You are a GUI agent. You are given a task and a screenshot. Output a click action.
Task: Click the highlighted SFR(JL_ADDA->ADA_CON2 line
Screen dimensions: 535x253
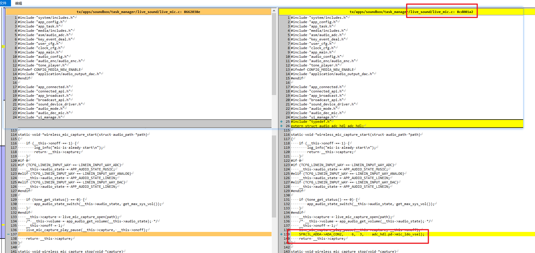tap(362, 234)
